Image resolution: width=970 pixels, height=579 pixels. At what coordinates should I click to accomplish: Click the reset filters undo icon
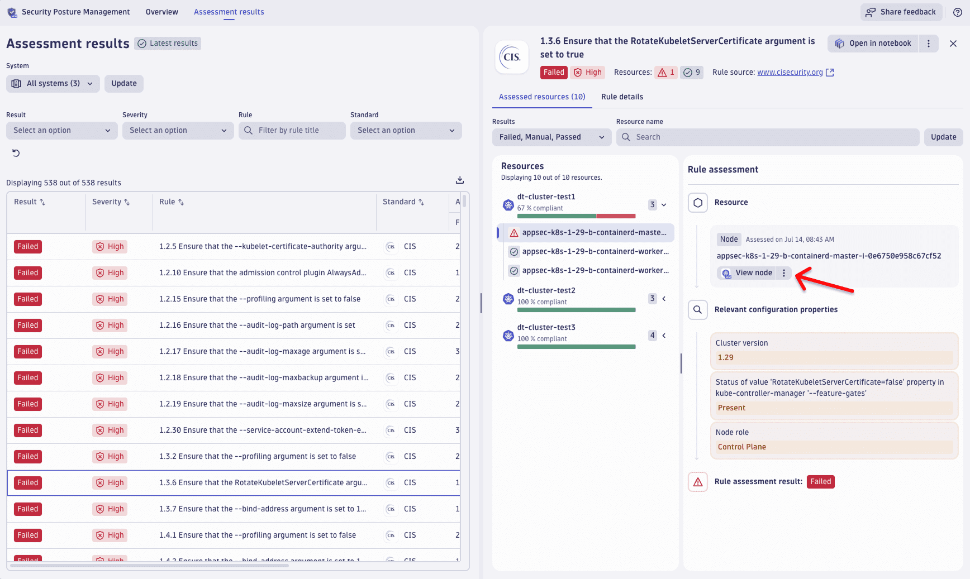tap(16, 153)
